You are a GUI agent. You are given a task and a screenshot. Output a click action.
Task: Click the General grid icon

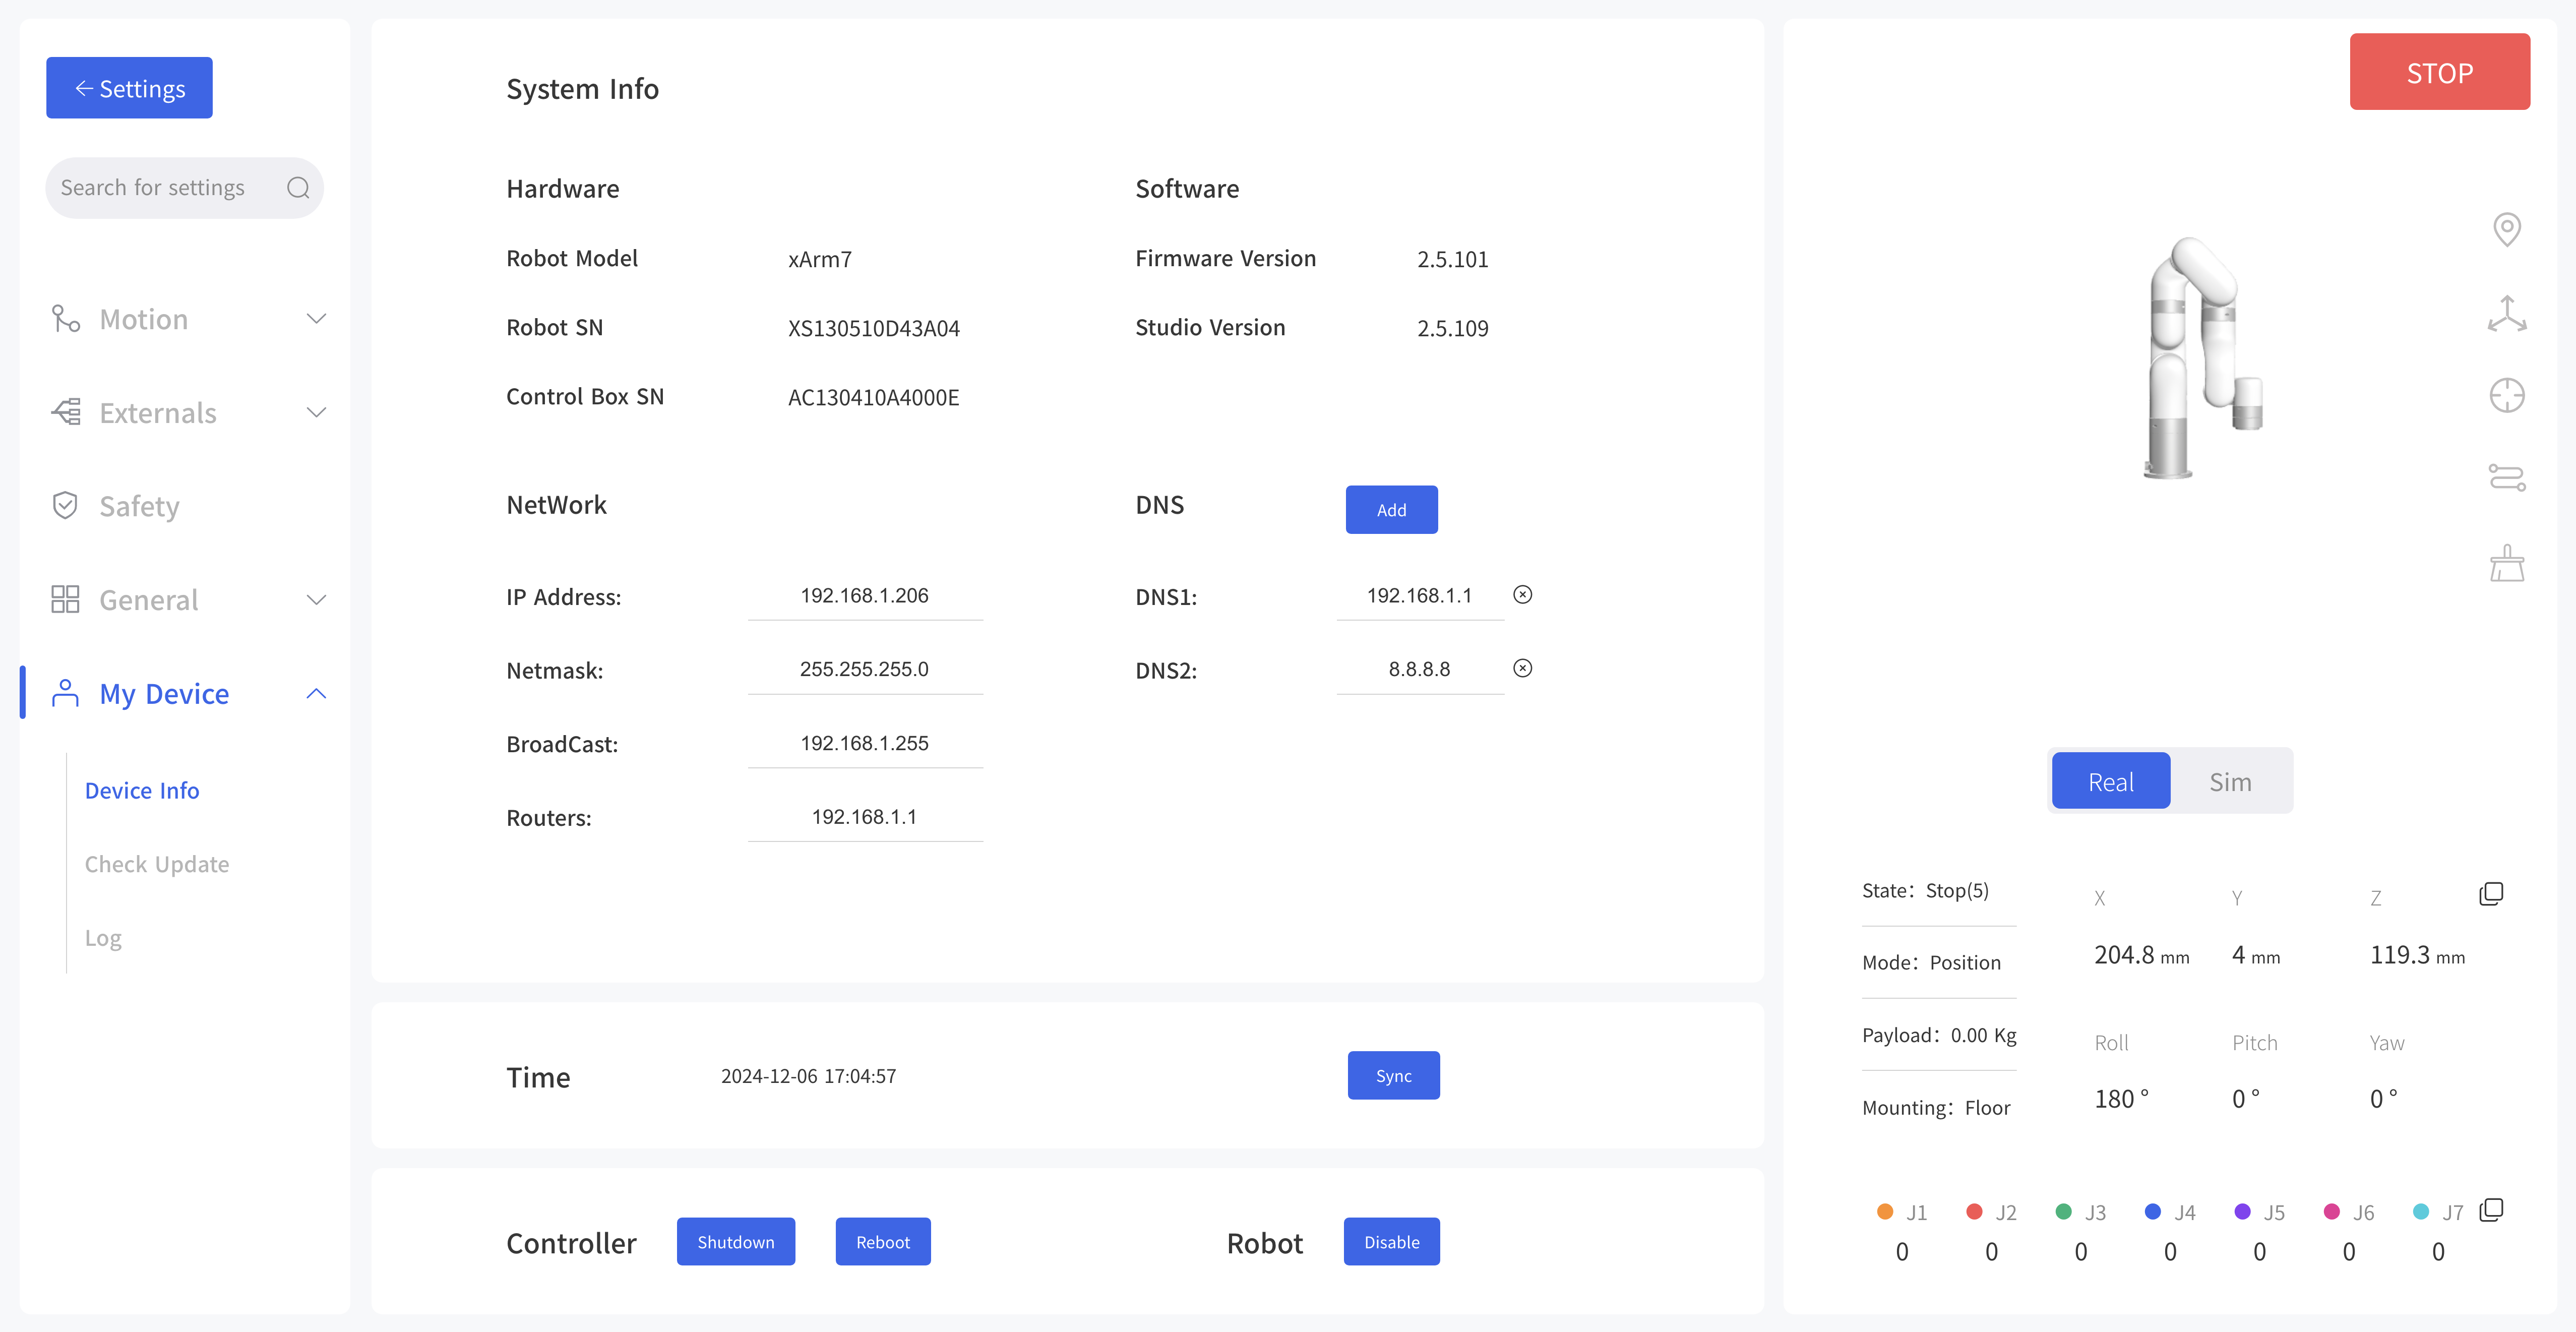pyautogui.click(x=65, y=599)
